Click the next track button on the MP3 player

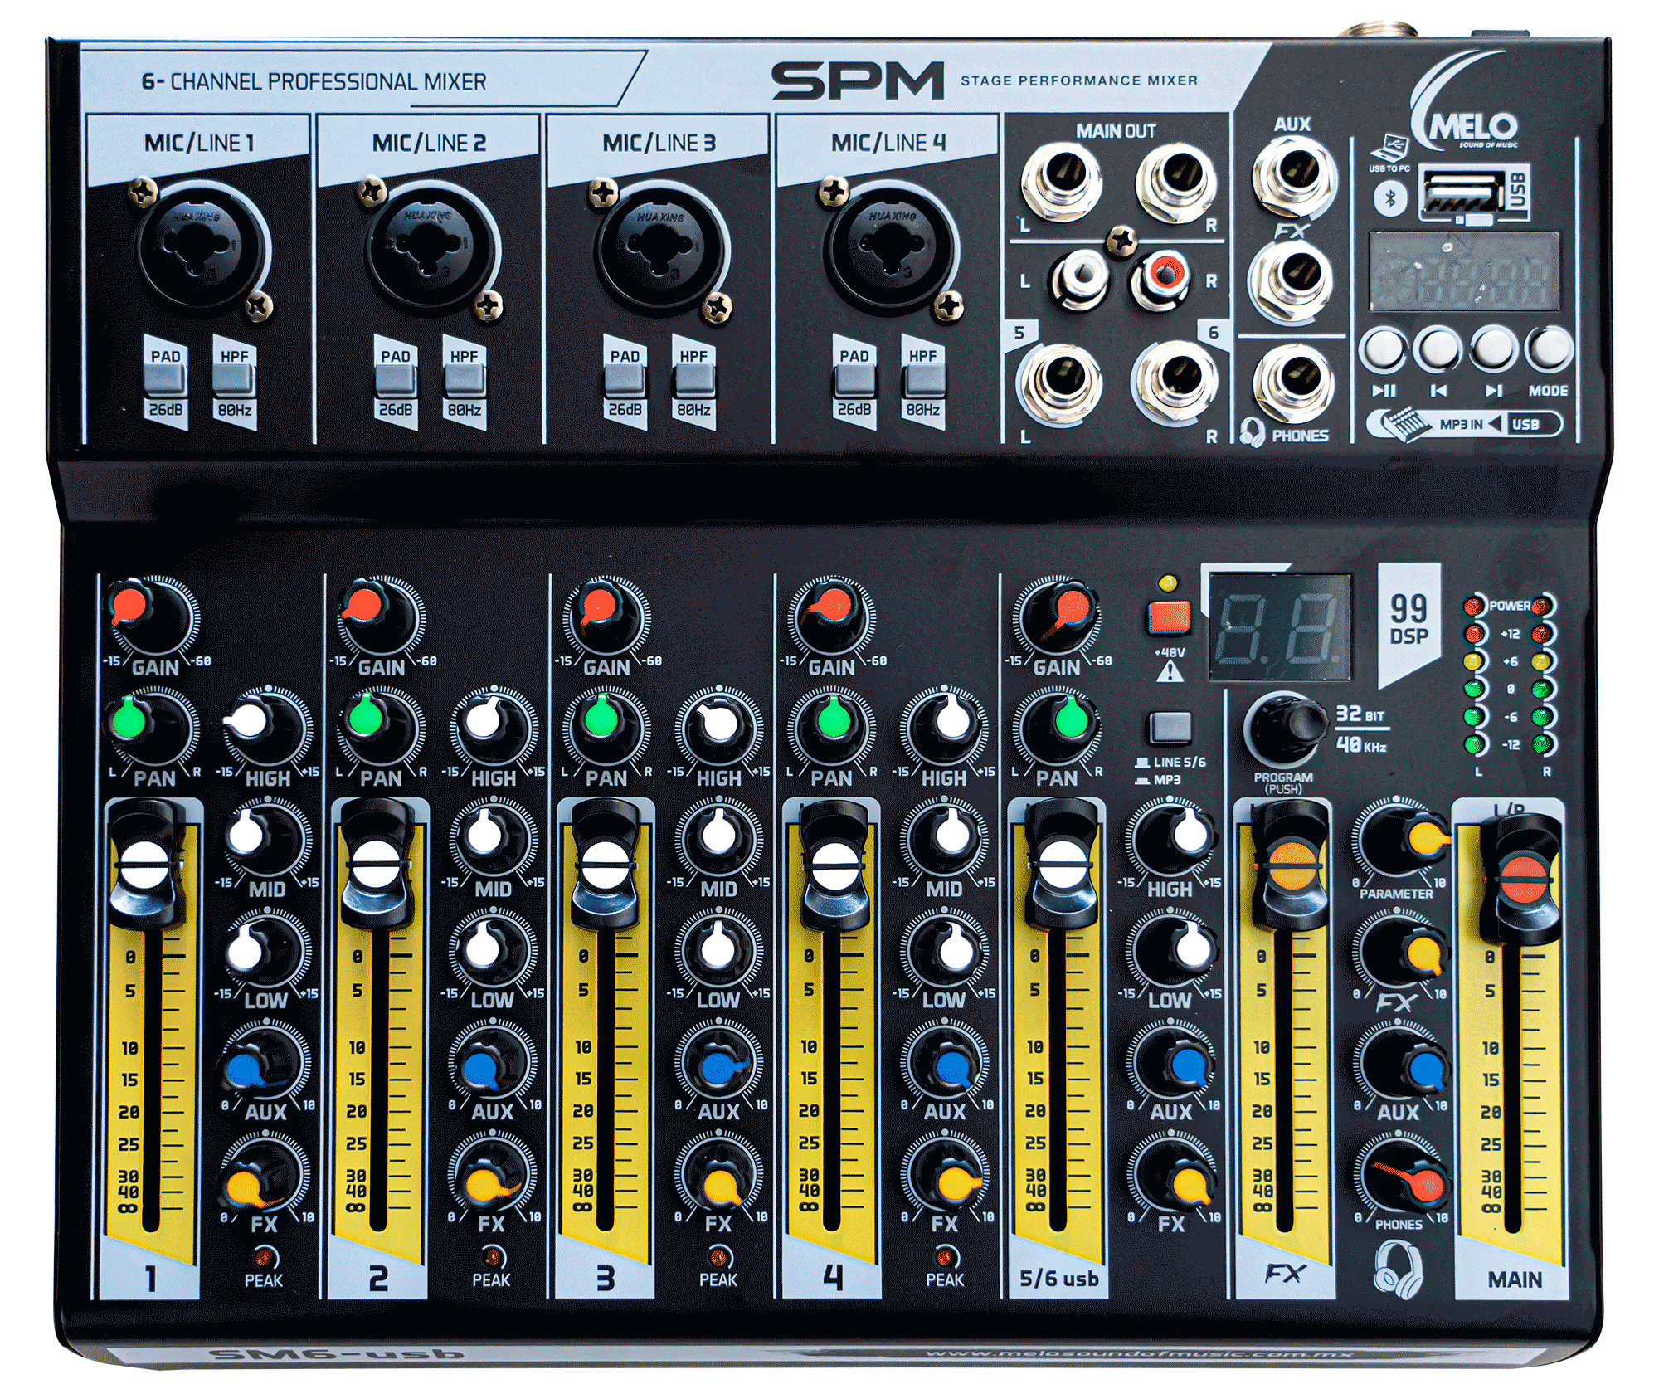click(1493, 348)
